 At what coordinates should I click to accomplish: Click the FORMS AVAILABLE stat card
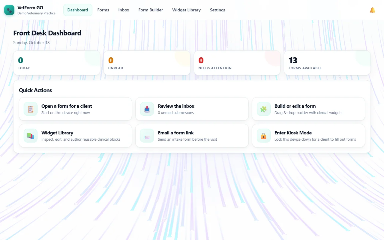pyautogui.click(x=327, y=63)
